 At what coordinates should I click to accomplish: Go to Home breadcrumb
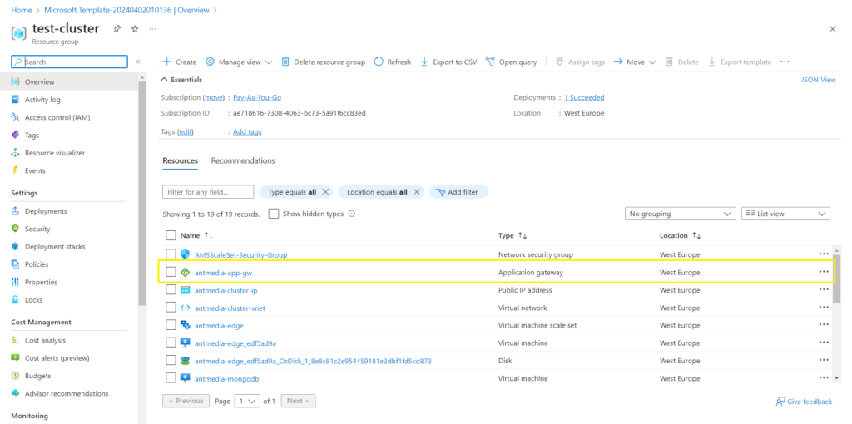21,10
